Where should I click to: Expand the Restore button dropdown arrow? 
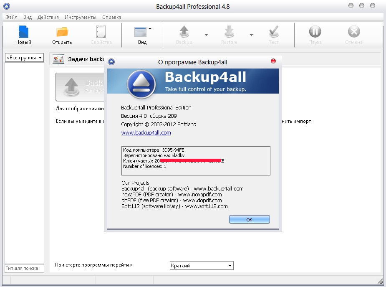coord(251,35)
